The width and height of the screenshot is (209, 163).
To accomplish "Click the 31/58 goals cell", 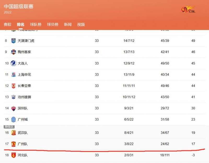I will (165, 120).
